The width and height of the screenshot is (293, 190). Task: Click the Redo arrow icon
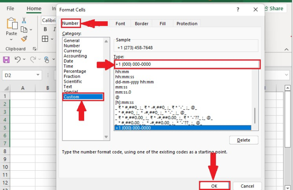[33, 59]
